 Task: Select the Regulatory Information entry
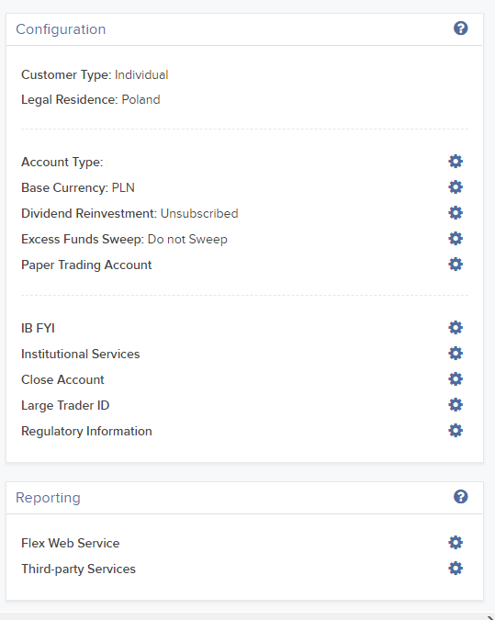(86, 431)
